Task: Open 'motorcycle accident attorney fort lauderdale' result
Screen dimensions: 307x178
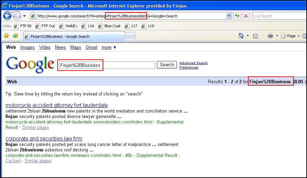Action: click(56, 105)
